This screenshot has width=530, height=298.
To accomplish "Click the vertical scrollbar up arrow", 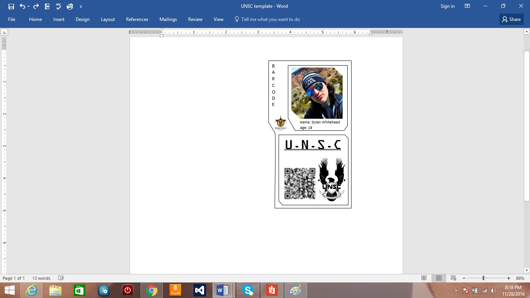I will (527, 32).
